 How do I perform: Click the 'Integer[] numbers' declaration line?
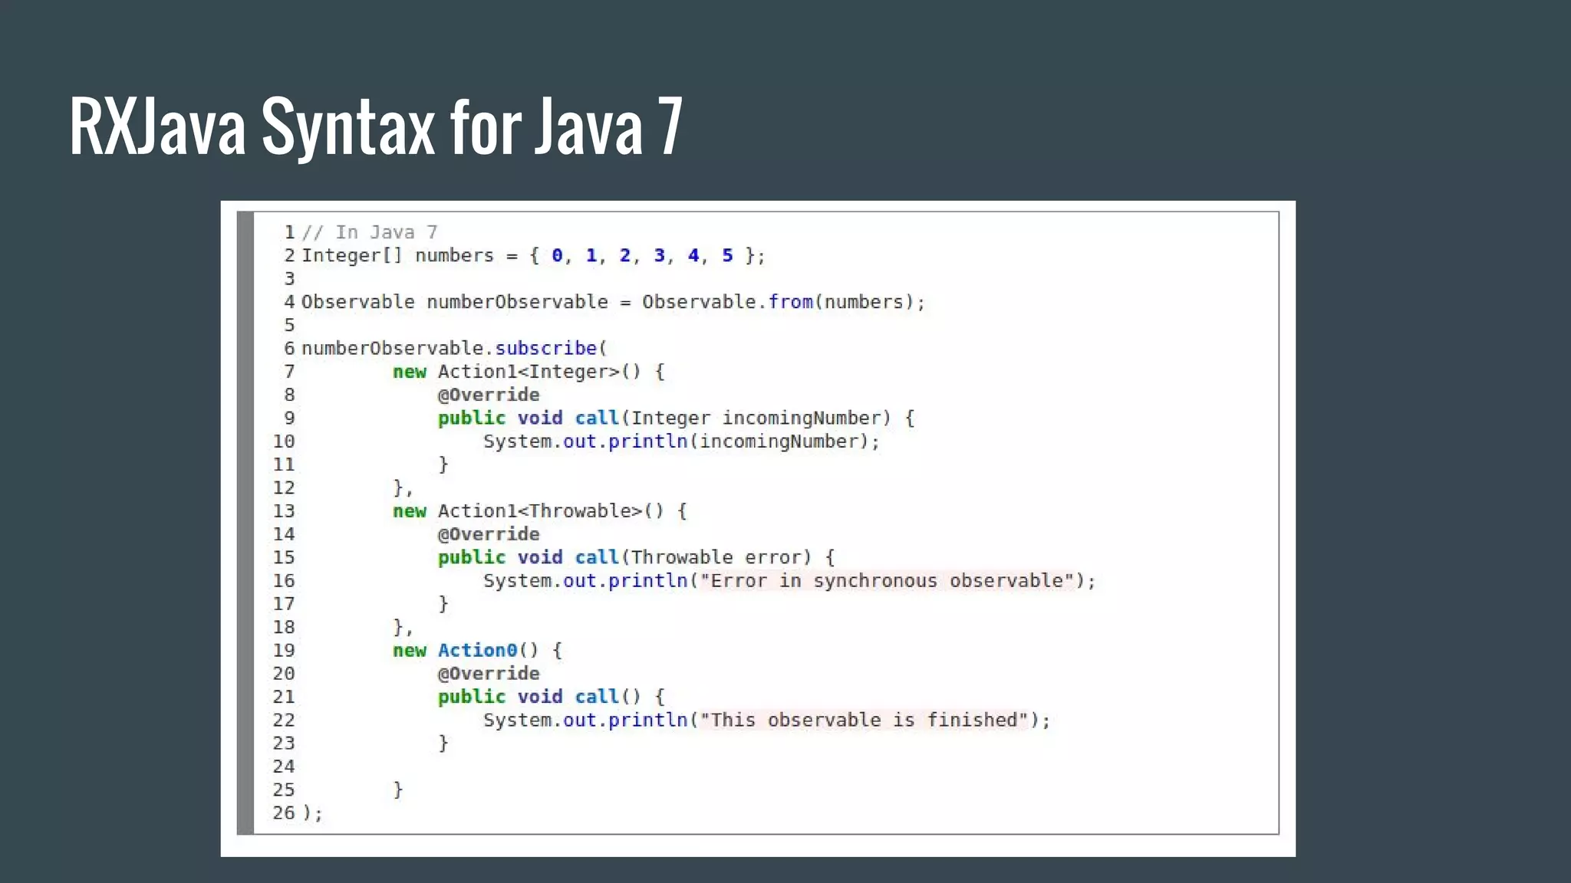[x=533, y=255]
